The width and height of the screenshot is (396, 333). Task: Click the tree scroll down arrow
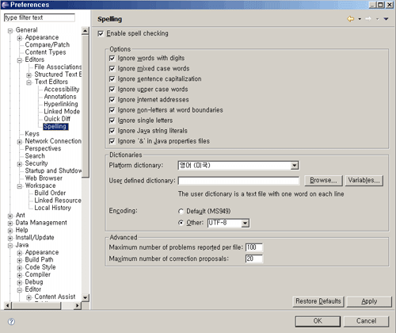point(86,297)
